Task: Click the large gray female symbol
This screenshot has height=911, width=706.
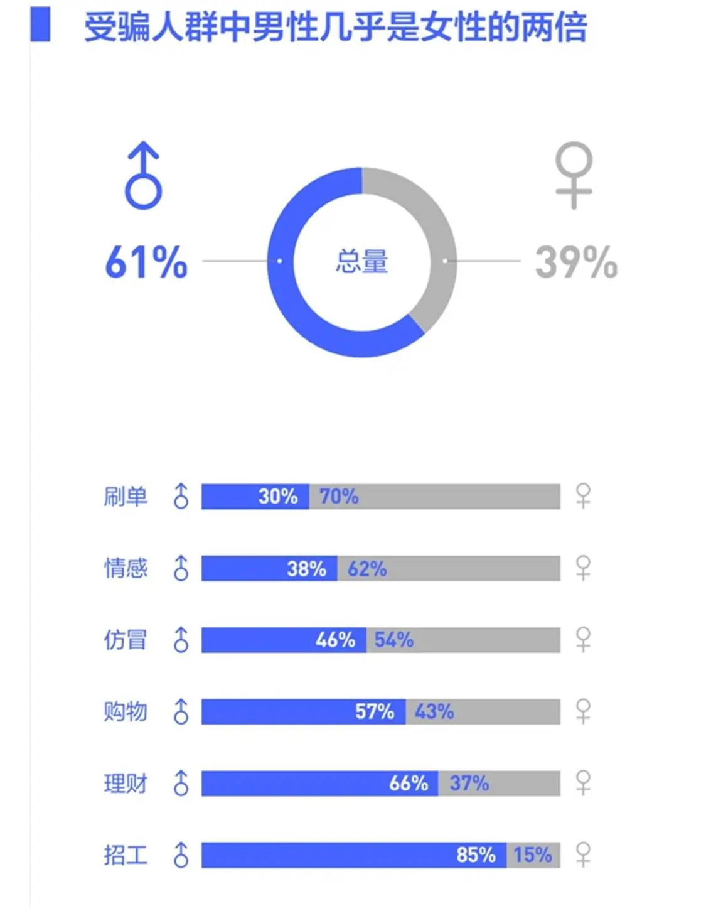Action: (574, 175)
